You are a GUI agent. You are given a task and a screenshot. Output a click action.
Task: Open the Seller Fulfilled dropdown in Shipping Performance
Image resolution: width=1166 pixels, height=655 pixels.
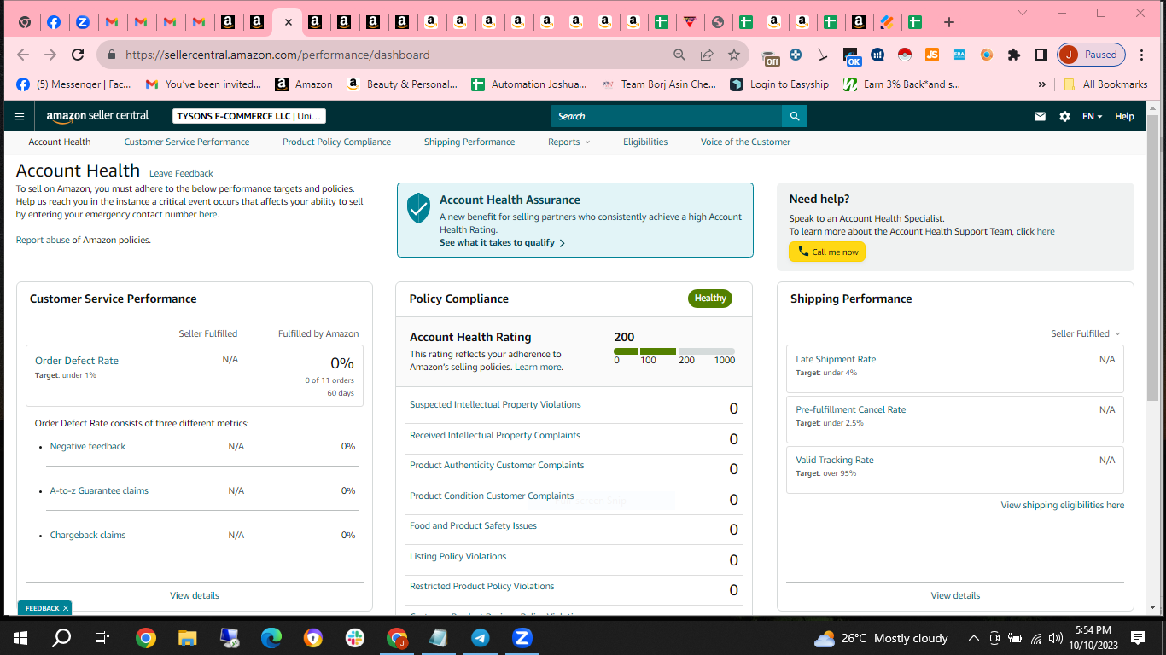coord(1085,333)
